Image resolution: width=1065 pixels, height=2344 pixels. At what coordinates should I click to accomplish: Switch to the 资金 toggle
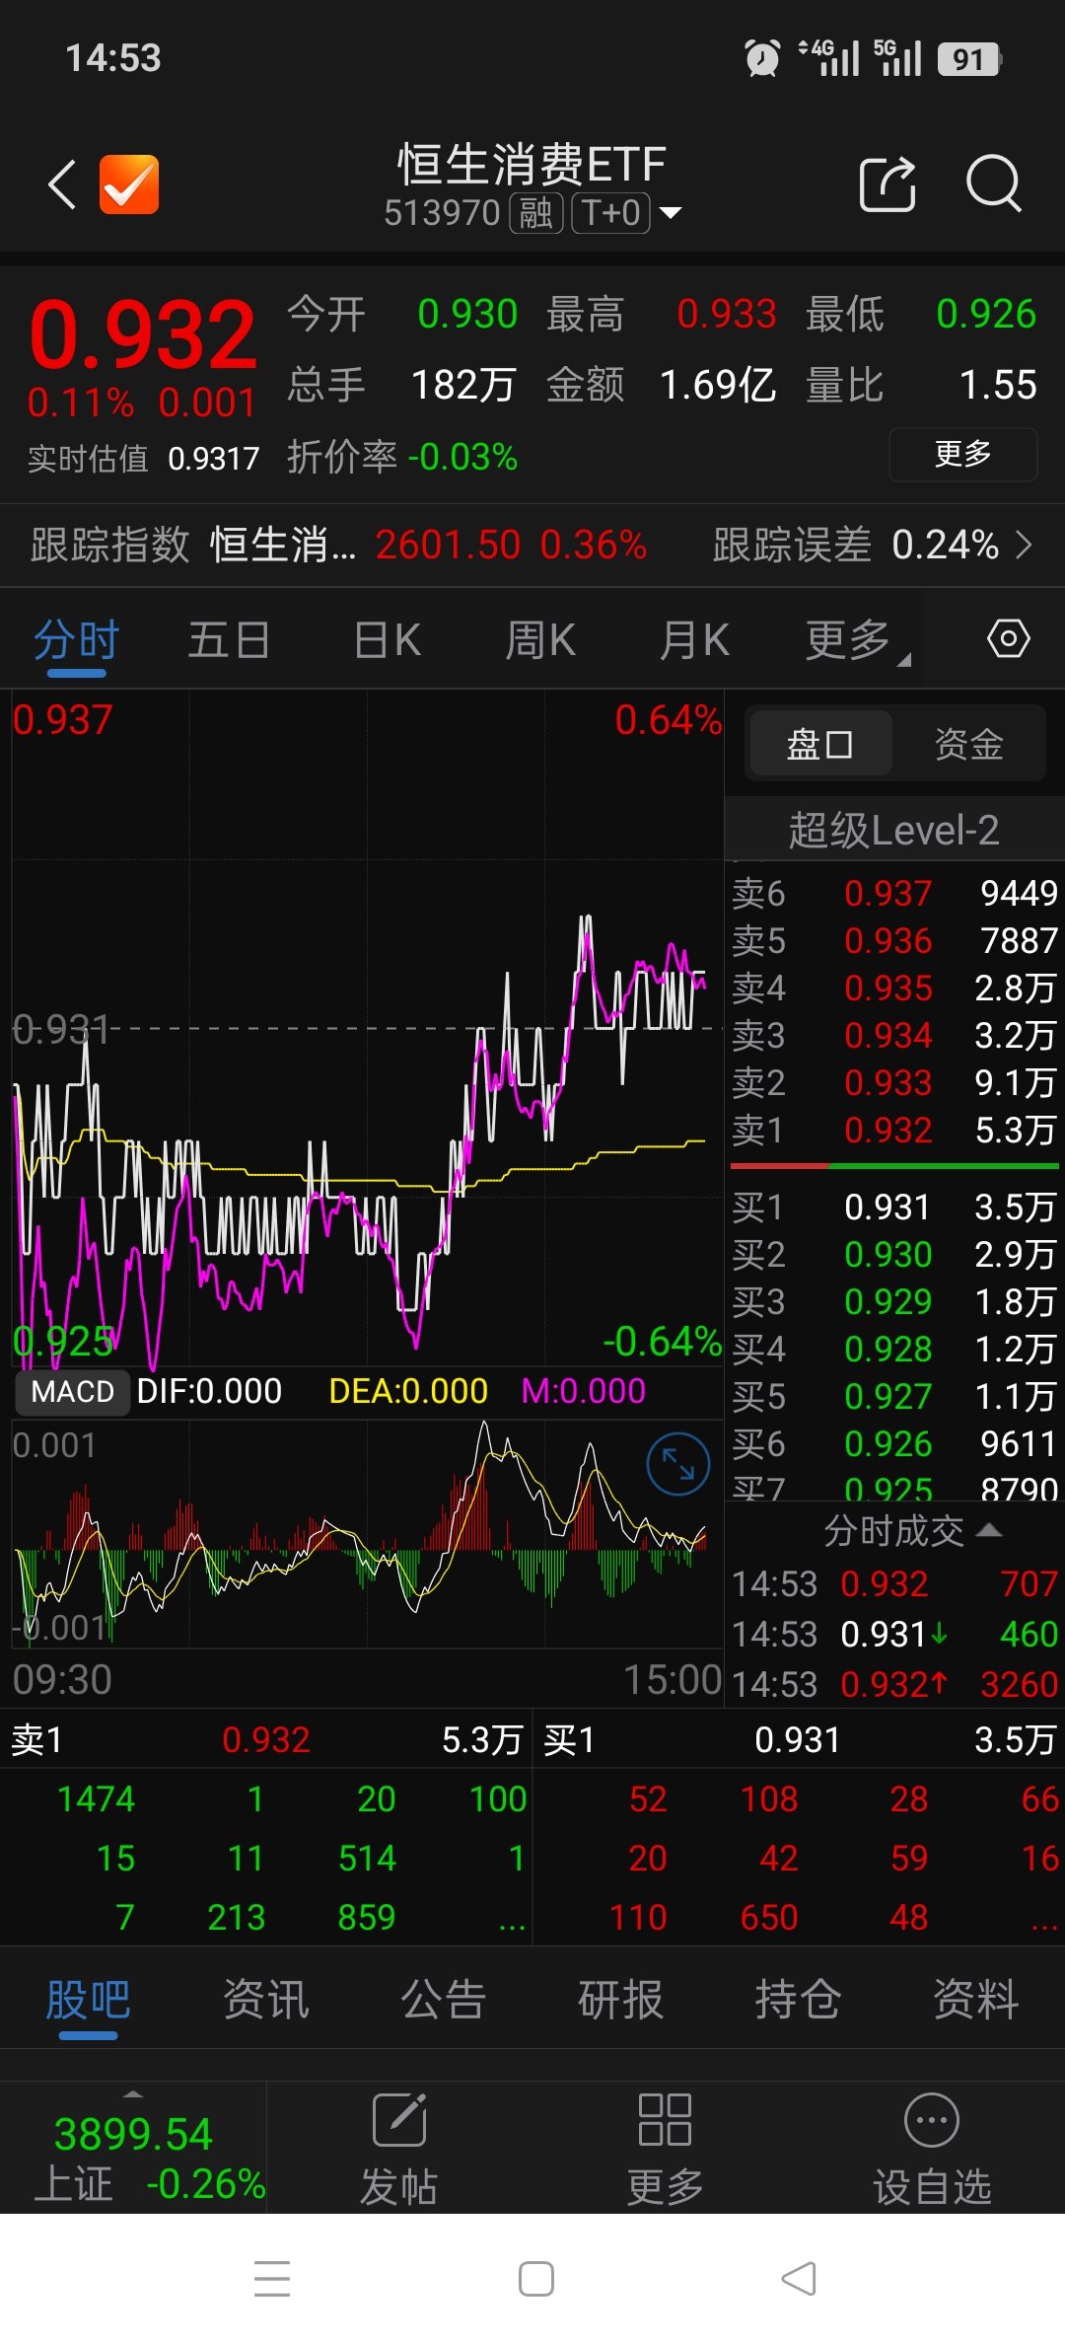point(968,744)
